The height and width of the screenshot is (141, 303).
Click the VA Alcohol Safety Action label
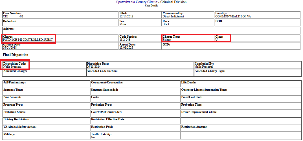pyautogui.click(x=20, y=127)
